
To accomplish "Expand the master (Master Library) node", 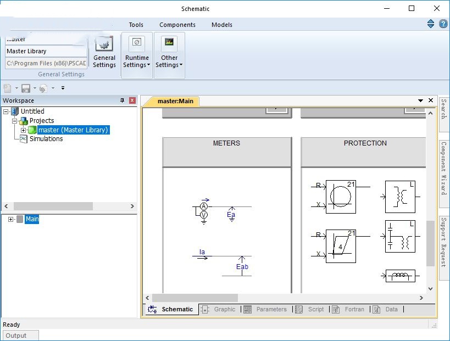I will (x=23, y=130).
